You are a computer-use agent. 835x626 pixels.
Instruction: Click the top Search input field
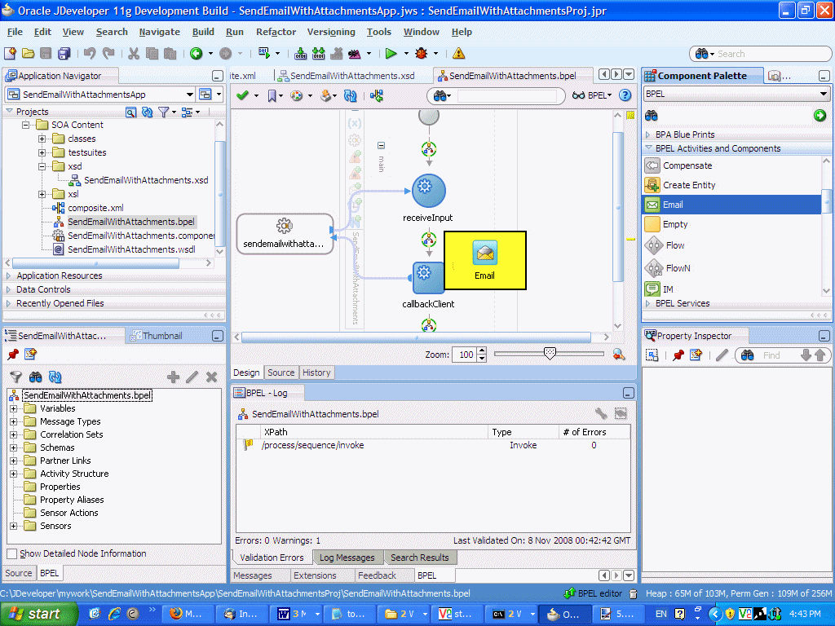coord(771,54)
